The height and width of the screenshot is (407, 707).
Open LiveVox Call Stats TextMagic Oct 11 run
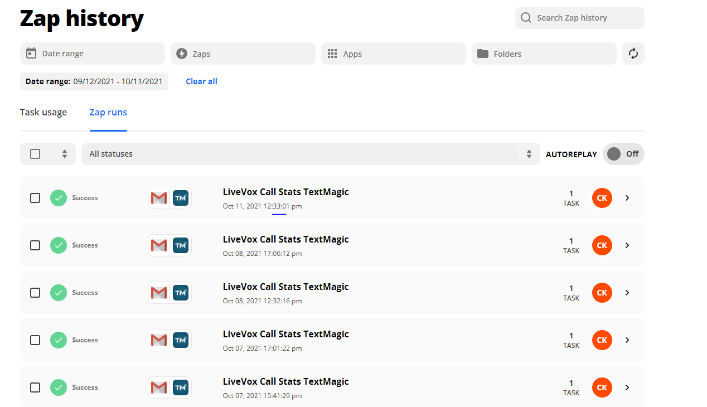[286, 192]
